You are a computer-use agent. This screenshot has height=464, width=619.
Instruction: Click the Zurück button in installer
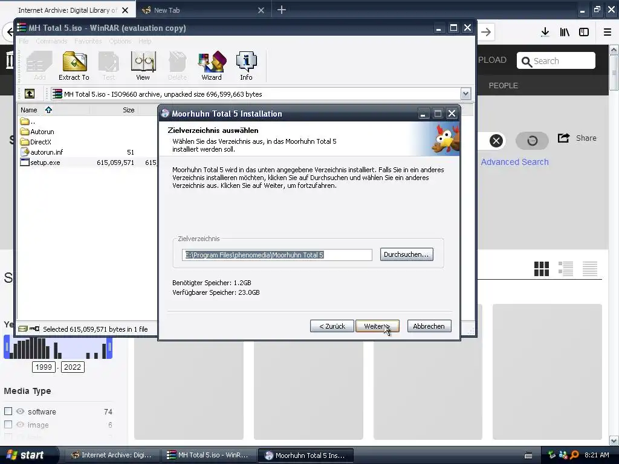point(332,326)
